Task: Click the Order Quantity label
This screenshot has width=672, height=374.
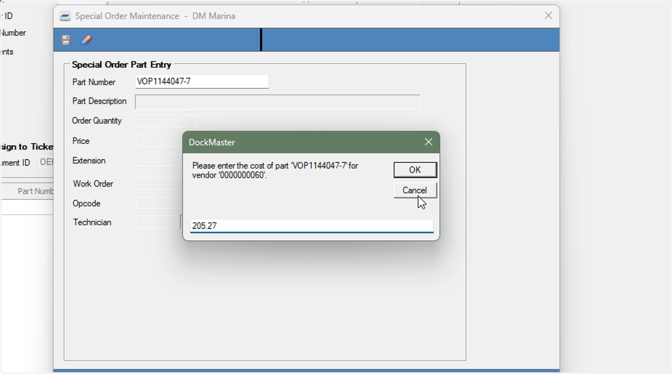Action: point(97,121)
